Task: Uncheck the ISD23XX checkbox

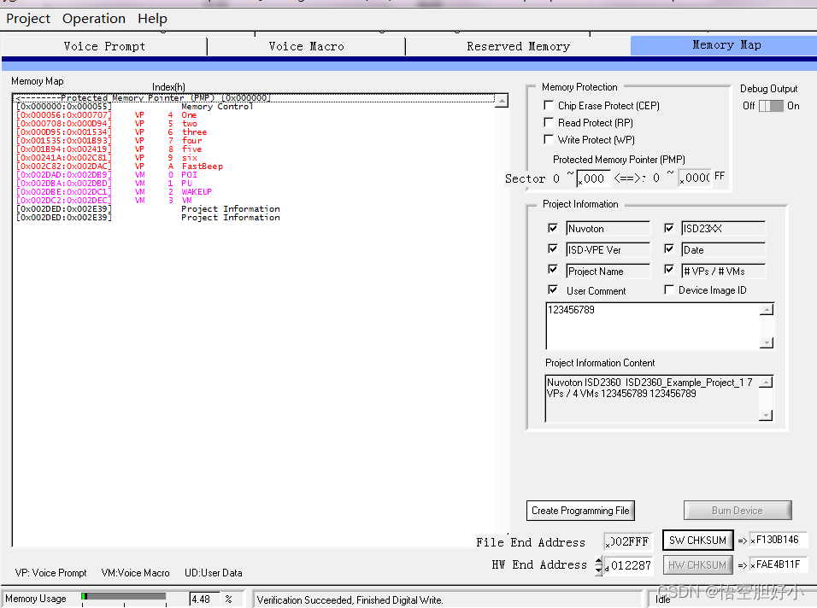Action: (669, 228)
